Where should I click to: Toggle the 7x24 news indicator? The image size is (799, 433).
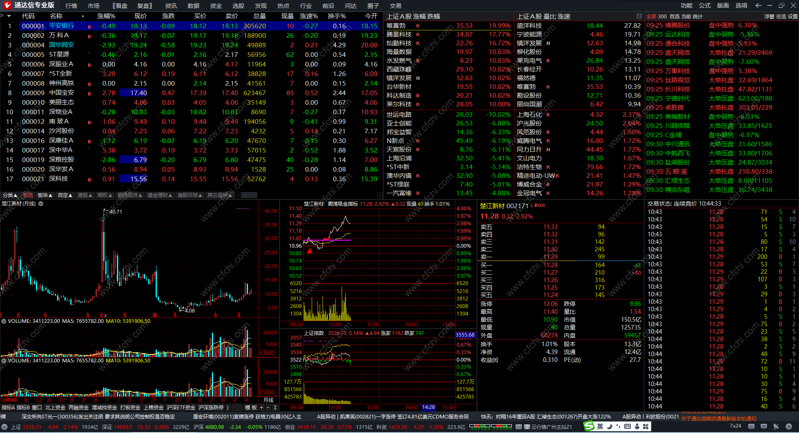pos(735,426)
